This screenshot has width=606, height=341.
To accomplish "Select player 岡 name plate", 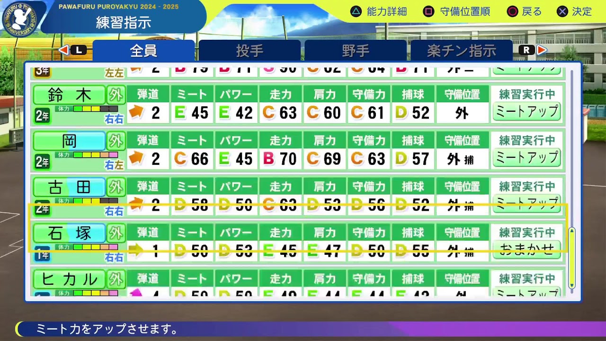I will (x=69, y=141).
